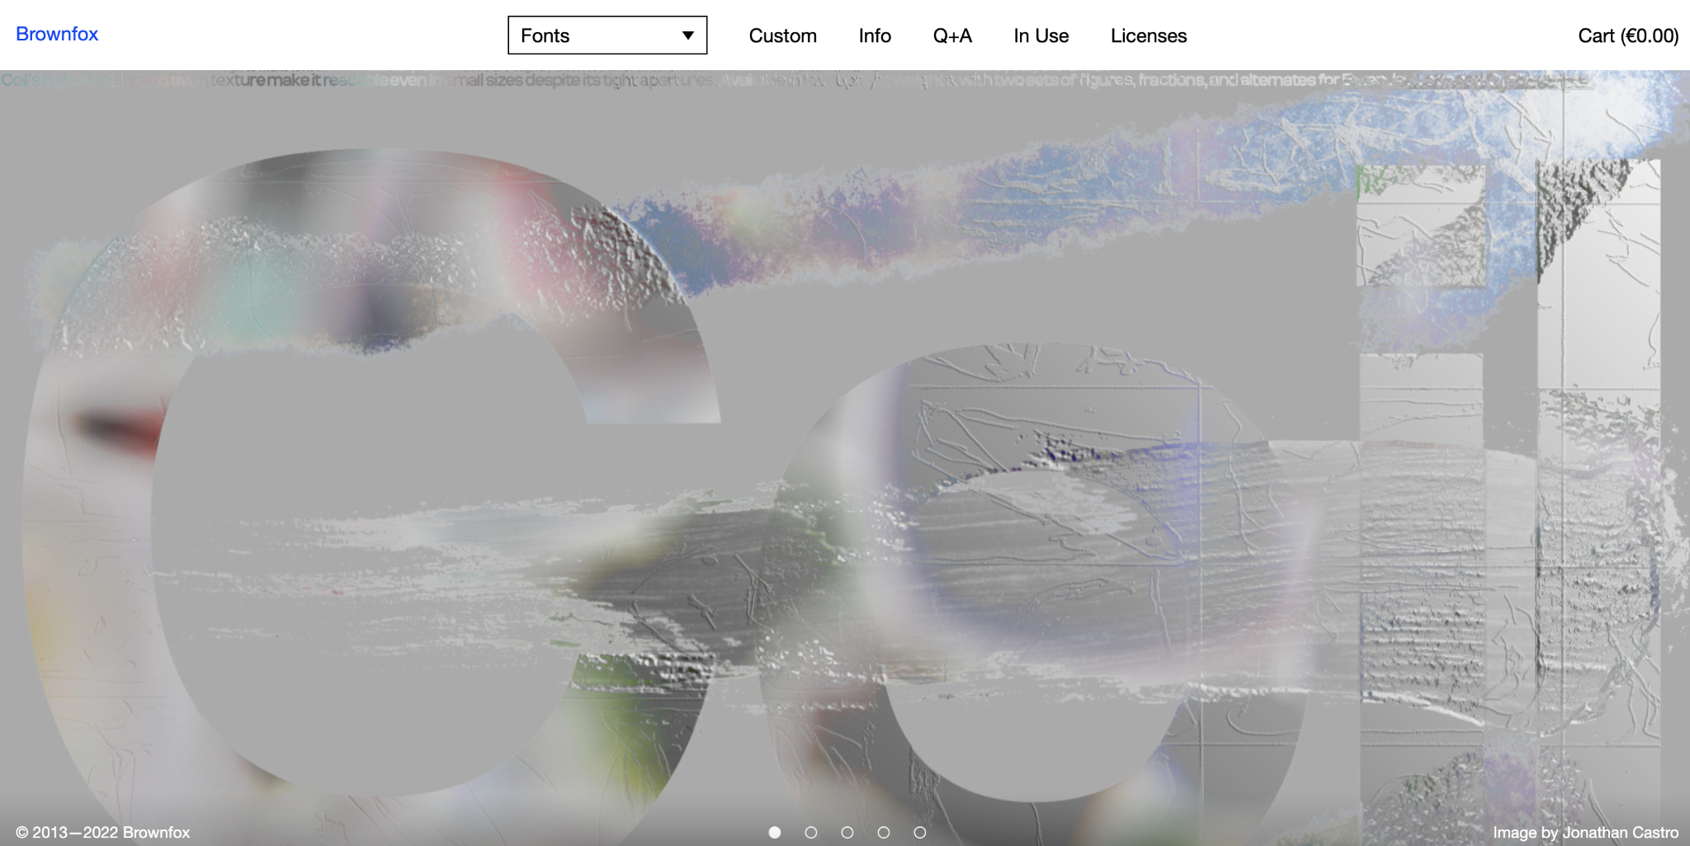The image size is (1690, 846).
Task: Switch to the second slide dot
Action: tap(811, 832)
